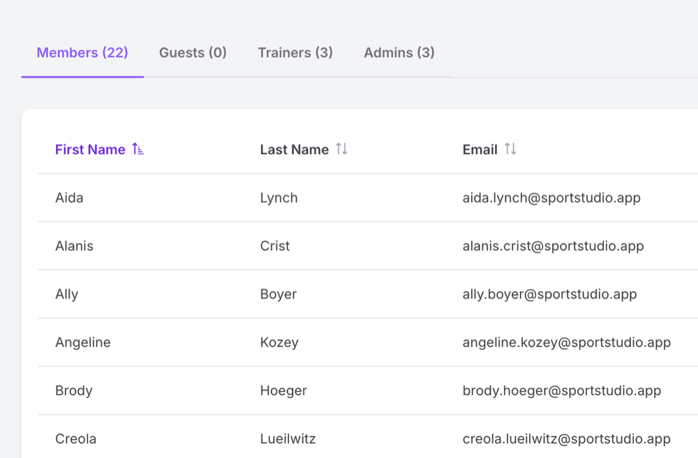
Task: Click the Email sort arrows icon
Action: (x=510, y=149)
